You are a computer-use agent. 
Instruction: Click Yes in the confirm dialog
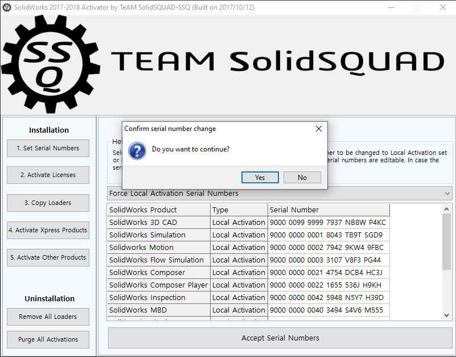pos(260,178)
